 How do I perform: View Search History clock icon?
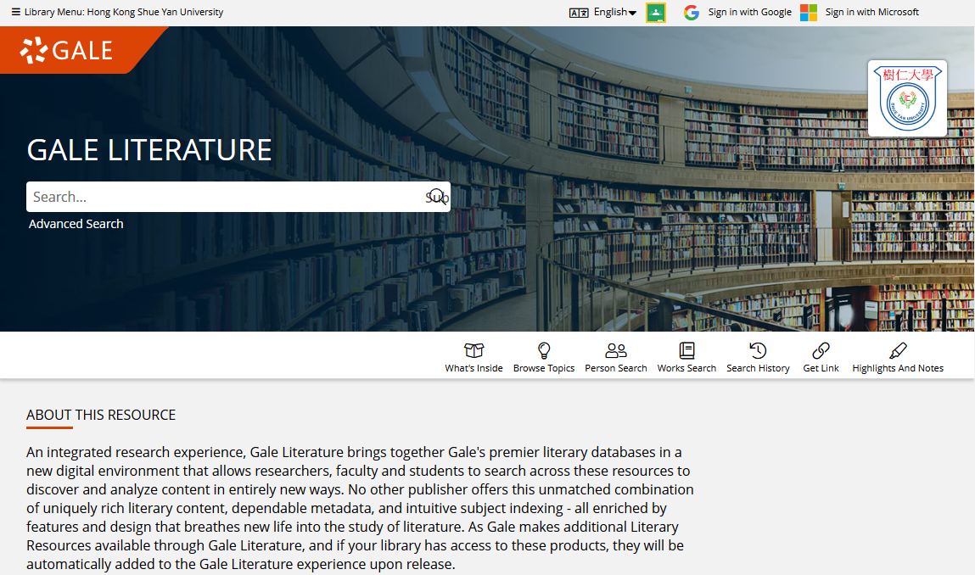[758, 350]
